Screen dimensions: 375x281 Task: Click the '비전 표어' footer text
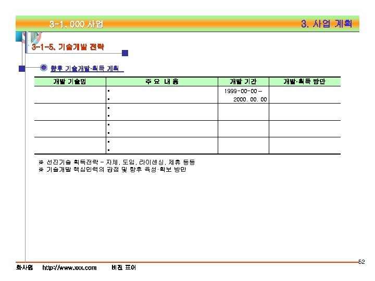point(123,267)
